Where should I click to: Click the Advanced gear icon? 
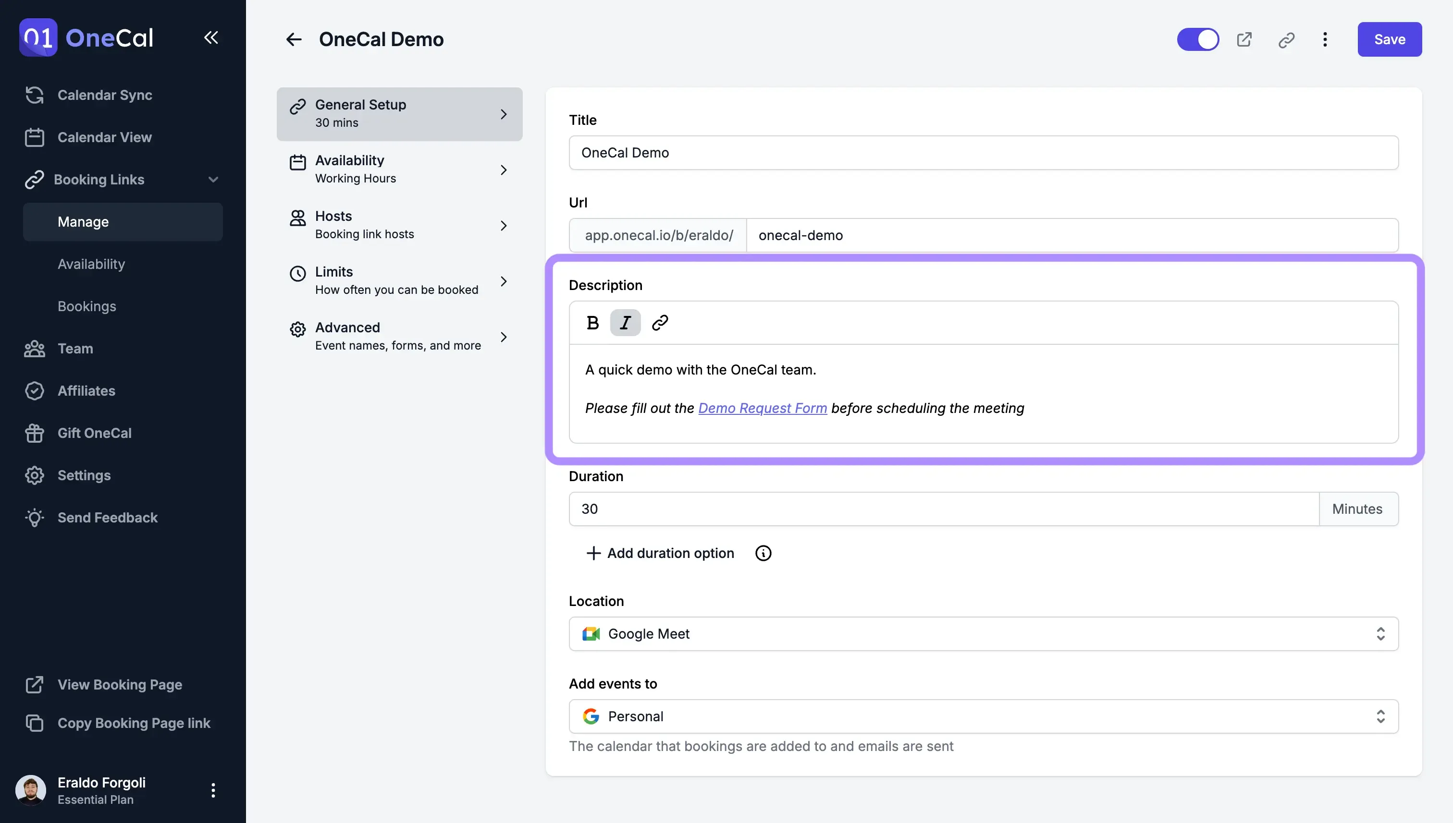(297, 329)
